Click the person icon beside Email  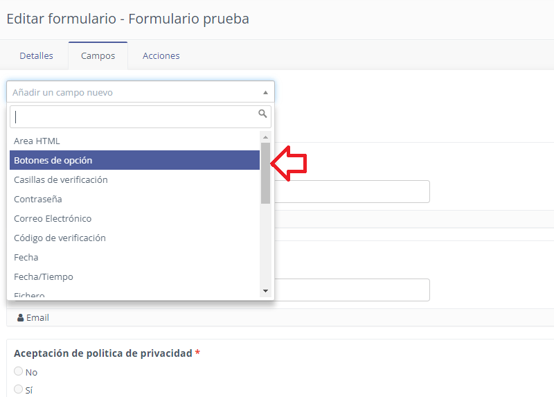(x=21, y=318)
